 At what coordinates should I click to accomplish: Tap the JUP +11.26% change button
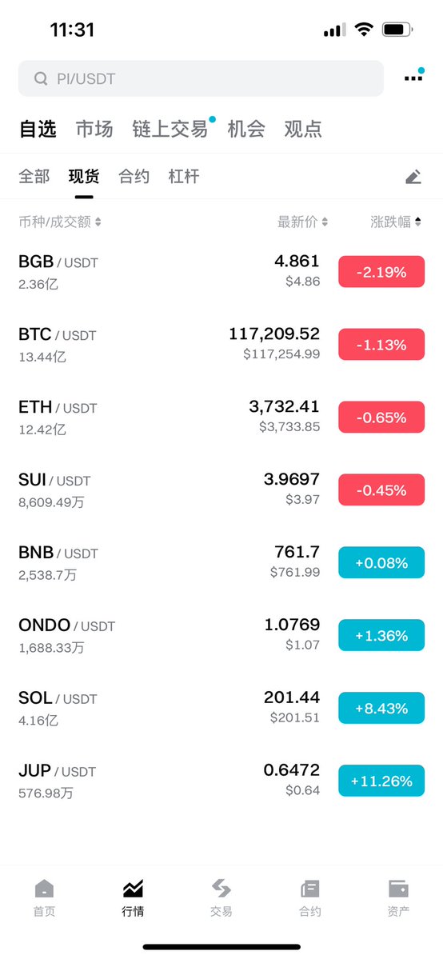coord(381,781)
